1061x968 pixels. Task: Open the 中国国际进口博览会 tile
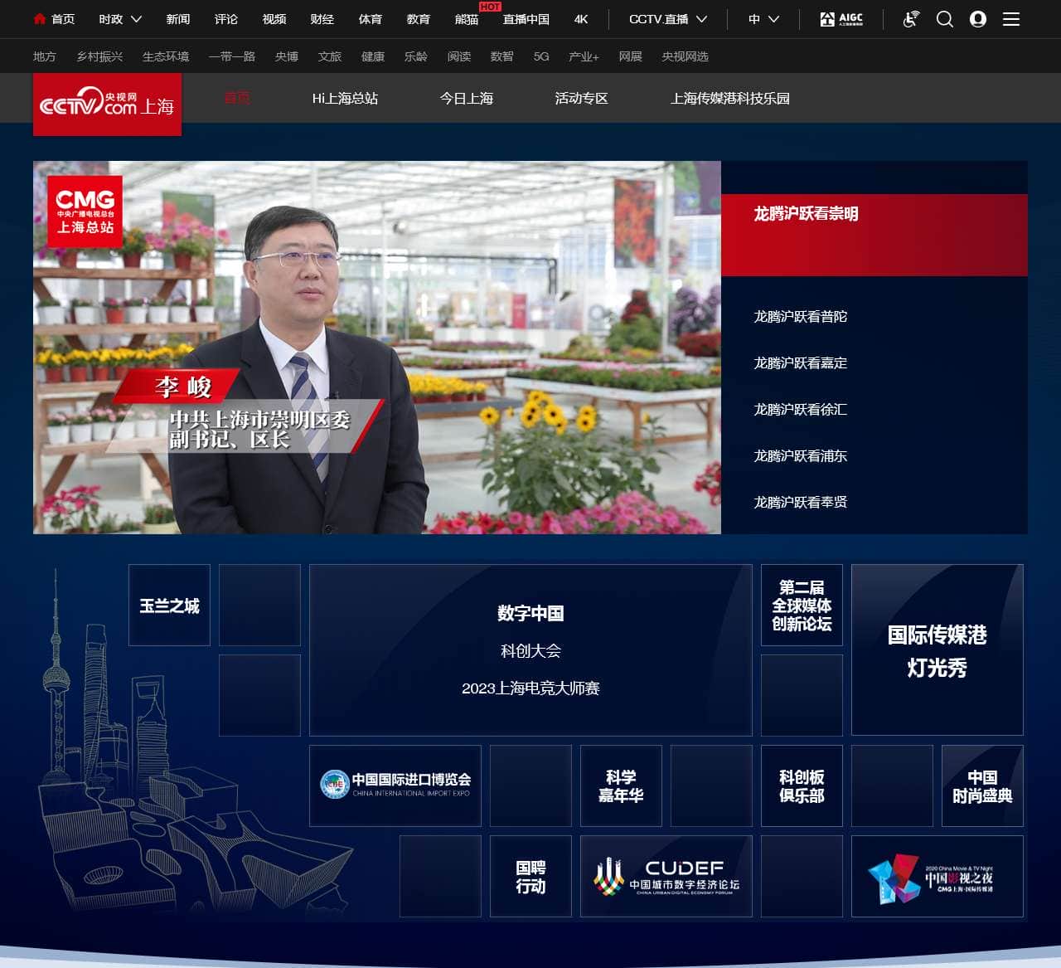point(395,786)
